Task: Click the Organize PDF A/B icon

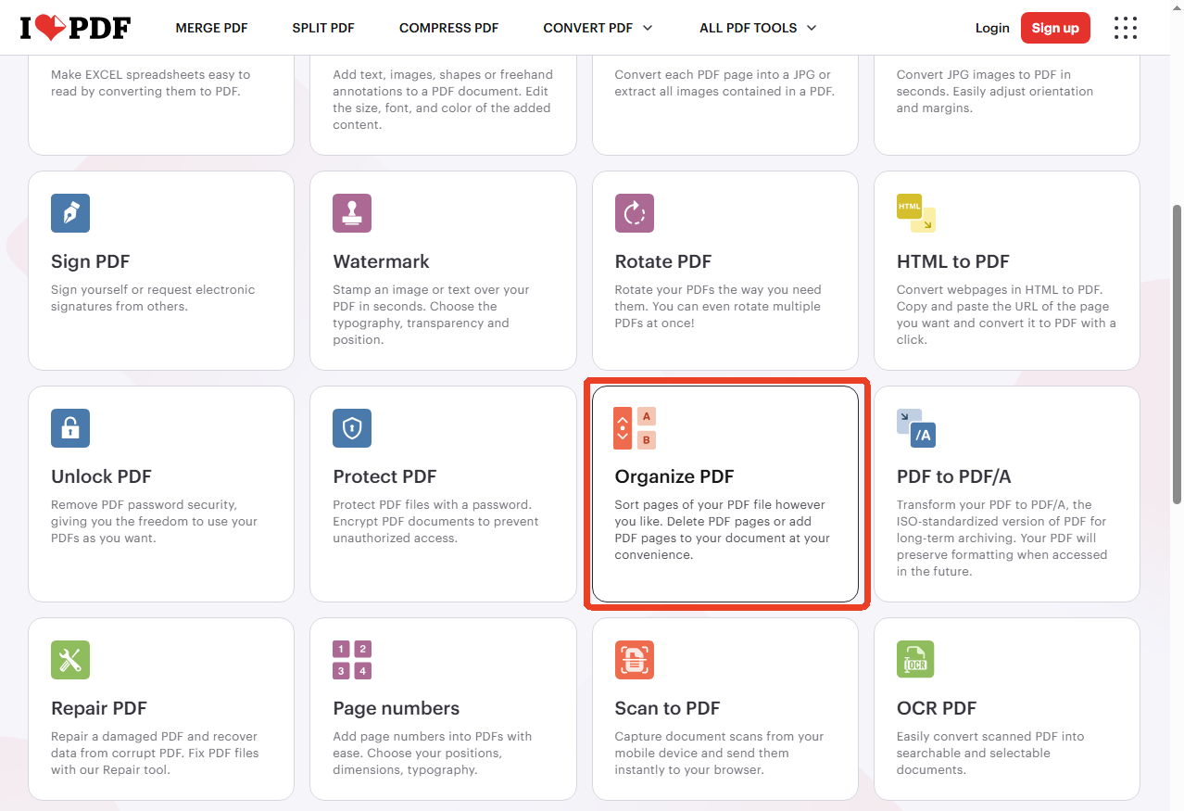Action: click(635, 428)
